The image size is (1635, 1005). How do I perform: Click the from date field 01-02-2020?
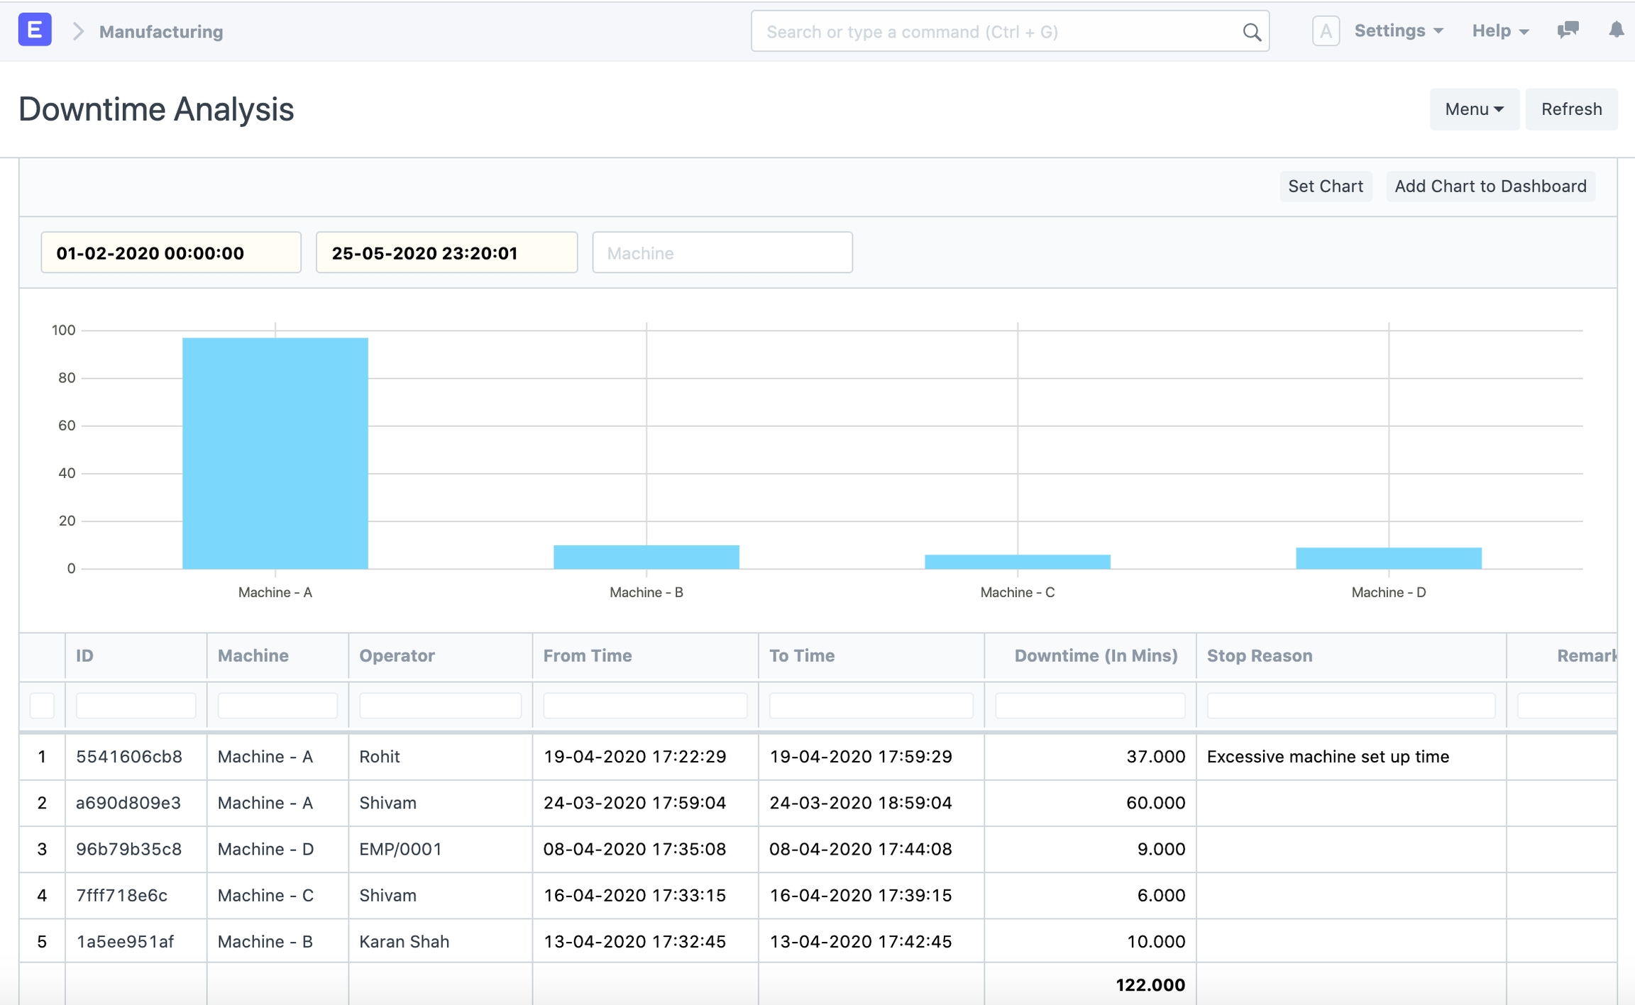click(x=171, y=253)
